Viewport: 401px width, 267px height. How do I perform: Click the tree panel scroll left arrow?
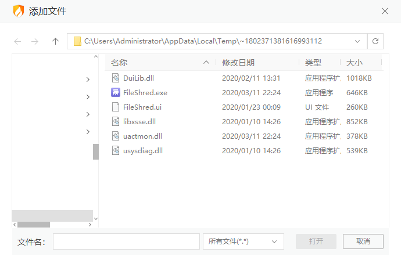(x=15, y=225)
